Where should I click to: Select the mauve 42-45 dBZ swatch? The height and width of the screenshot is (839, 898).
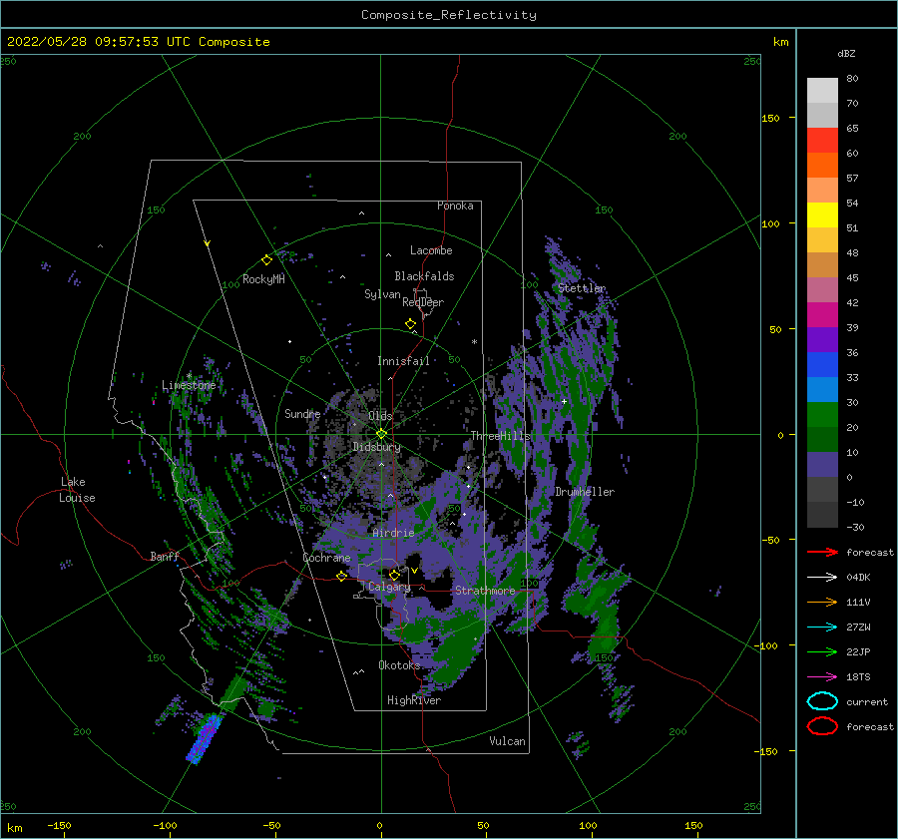click(822, 290)
